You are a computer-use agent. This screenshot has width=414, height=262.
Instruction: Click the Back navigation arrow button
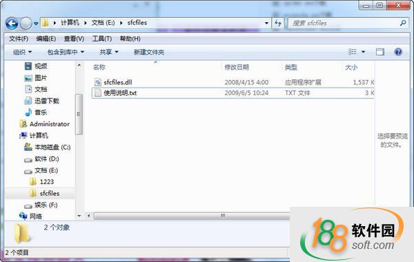pos(12,23)
